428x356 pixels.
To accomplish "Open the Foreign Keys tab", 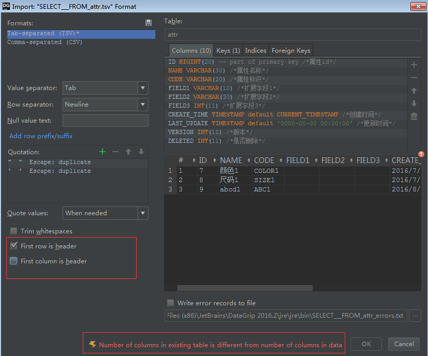I will [290, 50].
